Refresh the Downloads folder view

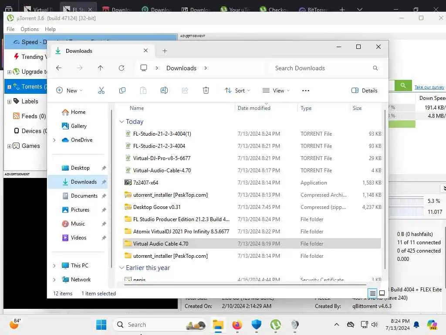tap(122, 68)
